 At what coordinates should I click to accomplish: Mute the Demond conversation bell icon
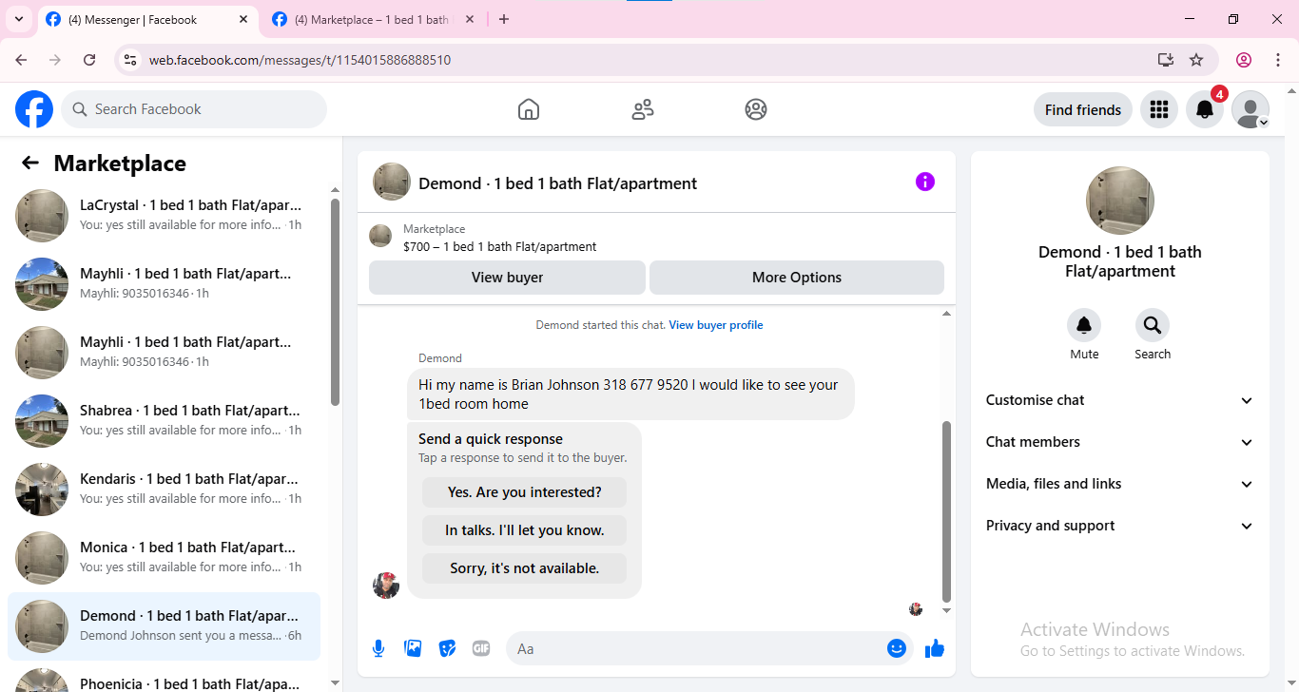click(1084, 326)
